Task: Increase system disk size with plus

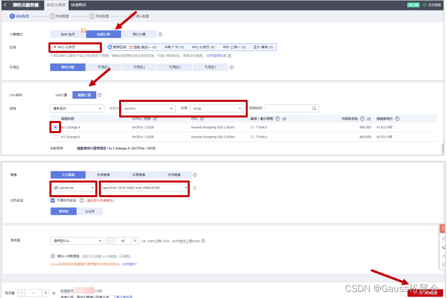Action: coord(135,241)
